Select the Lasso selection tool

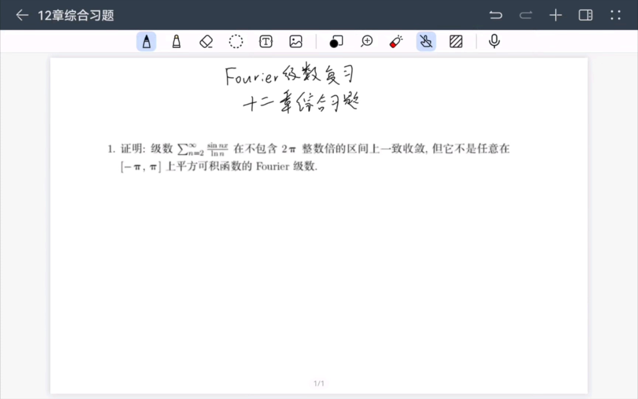point(236,41)
